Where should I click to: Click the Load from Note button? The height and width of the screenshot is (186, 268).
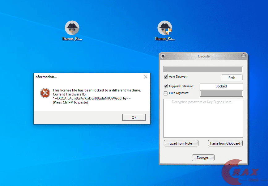(x=181, y=143)
